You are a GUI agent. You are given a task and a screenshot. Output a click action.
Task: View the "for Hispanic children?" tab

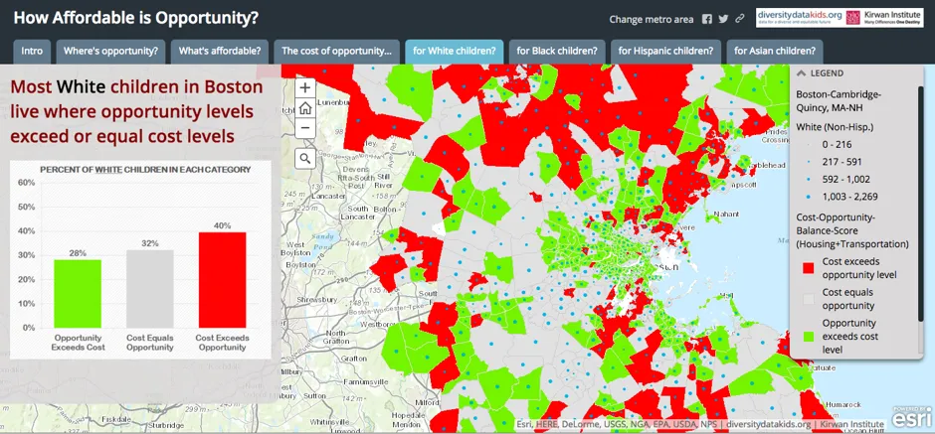click(x=665, y=51)
